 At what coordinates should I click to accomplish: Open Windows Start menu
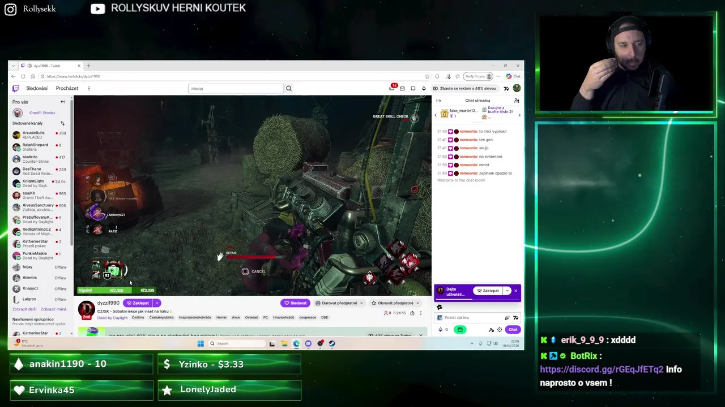coord(200,343)
